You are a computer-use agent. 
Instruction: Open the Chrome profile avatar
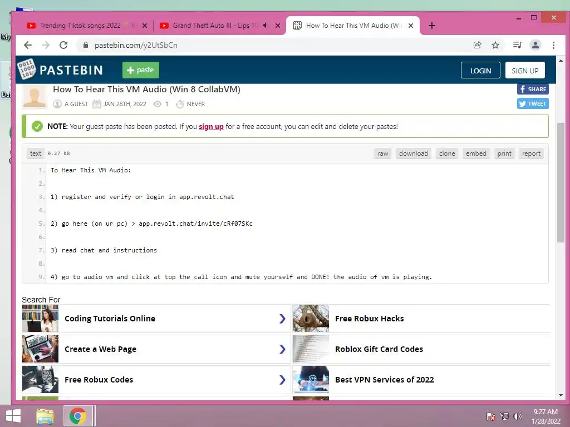click(x=535, y=45)
